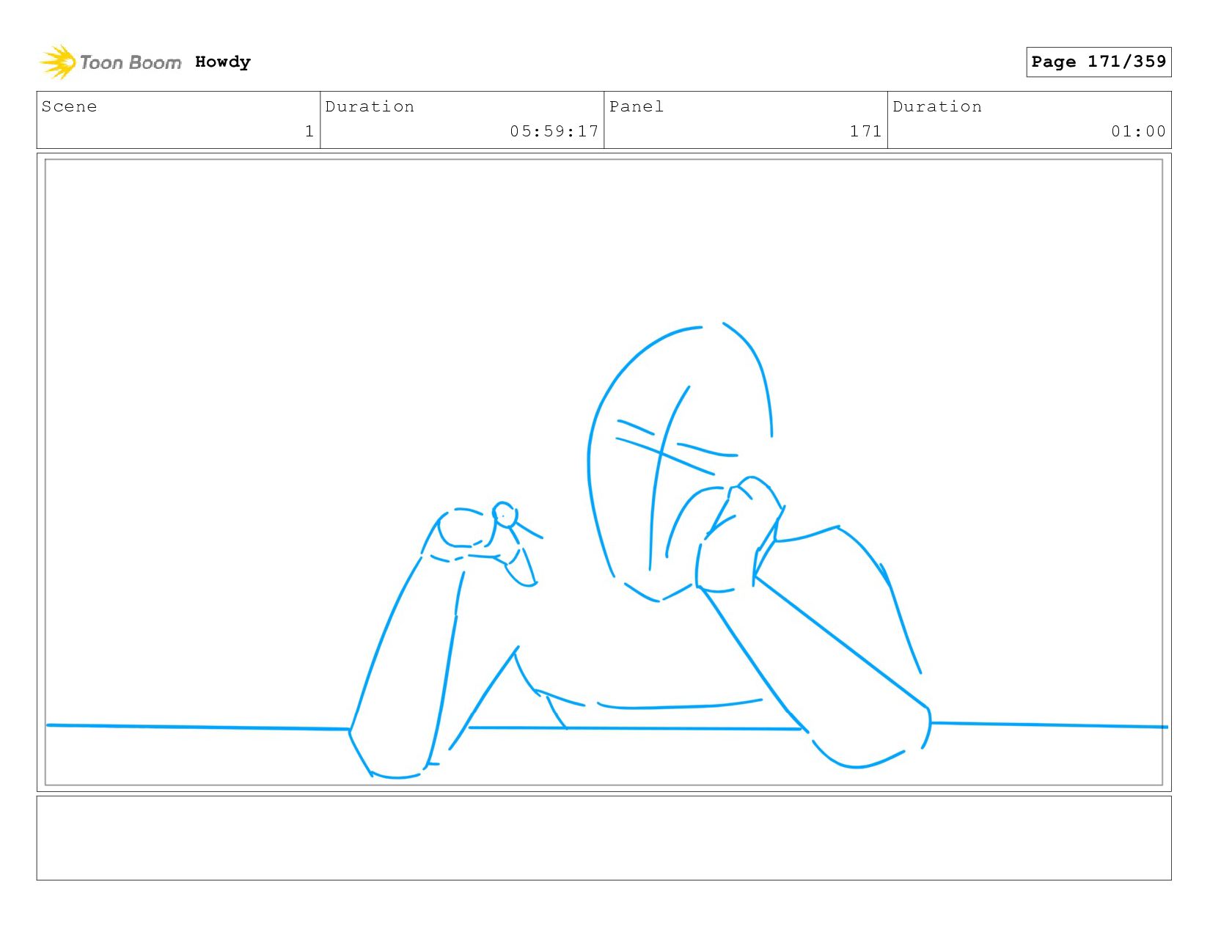The image size is (1210, 935).
Task: Click the Toon Boom logo
Action: [x=110, y=62]
